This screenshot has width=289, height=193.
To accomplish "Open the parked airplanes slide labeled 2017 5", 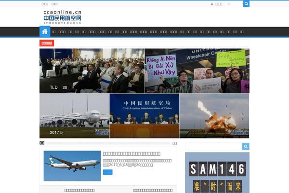I will [75, 116].
